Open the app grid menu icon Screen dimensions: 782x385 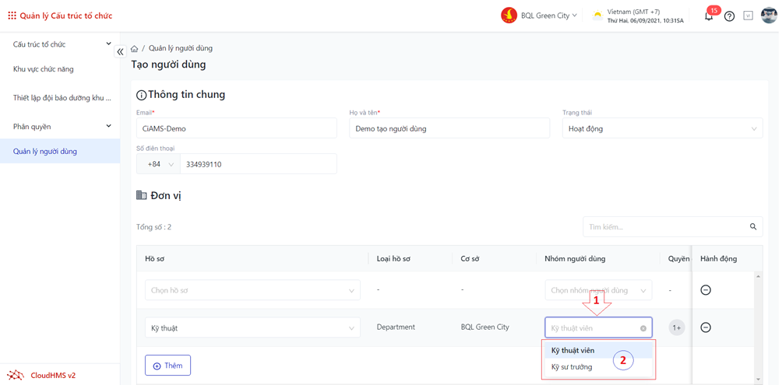pyautogui.click(x=12, y=16)
